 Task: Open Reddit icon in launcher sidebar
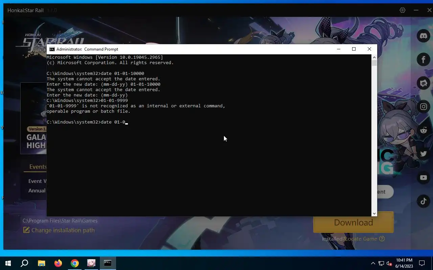click(x=423, y=130)
